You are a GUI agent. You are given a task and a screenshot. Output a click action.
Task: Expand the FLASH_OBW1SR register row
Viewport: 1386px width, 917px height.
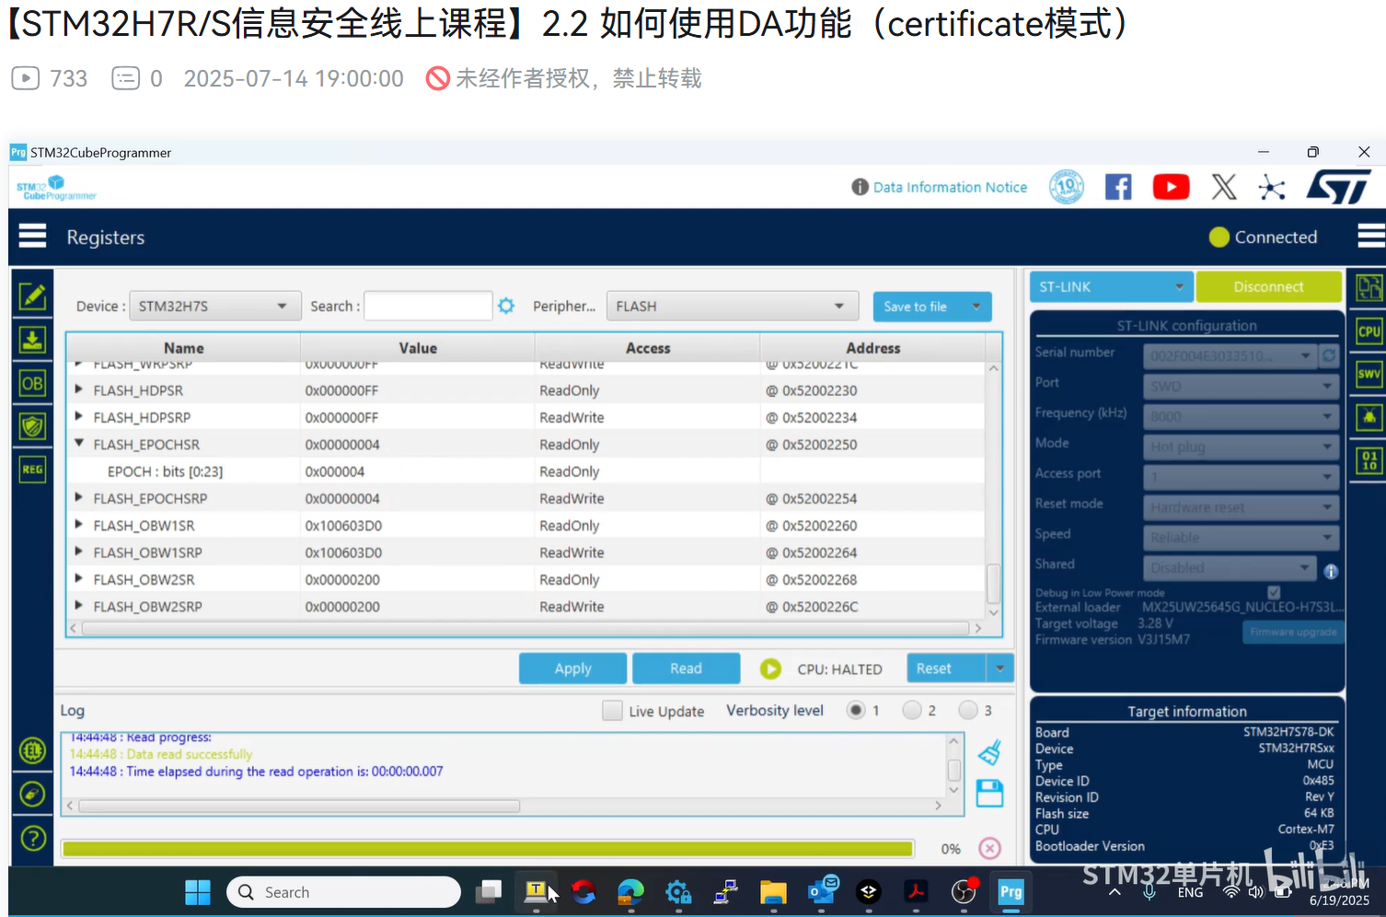[79, 525]
